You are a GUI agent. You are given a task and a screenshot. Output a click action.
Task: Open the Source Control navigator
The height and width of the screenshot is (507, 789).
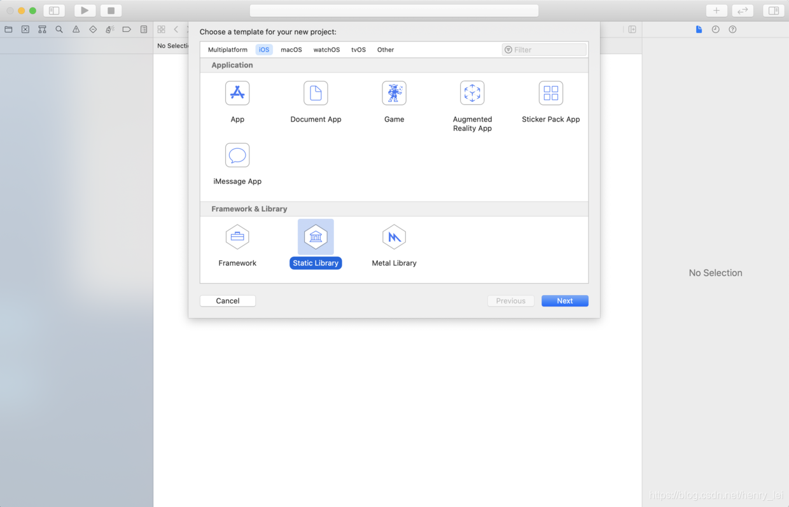(x=25, y=29)
